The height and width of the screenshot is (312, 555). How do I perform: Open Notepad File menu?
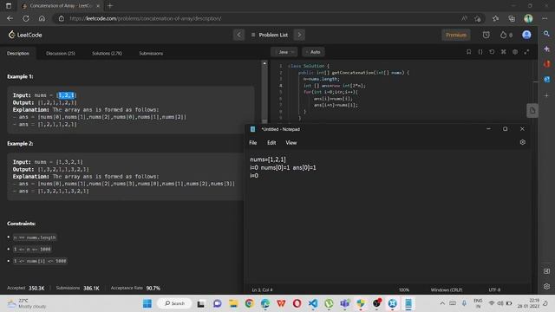(x=252, y=142)
